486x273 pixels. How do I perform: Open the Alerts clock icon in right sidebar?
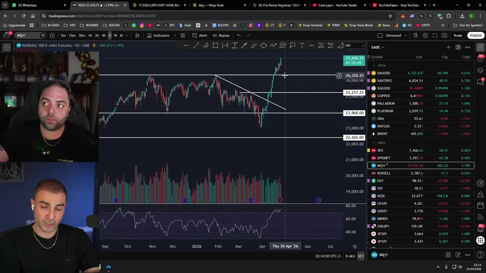point(480,59)
